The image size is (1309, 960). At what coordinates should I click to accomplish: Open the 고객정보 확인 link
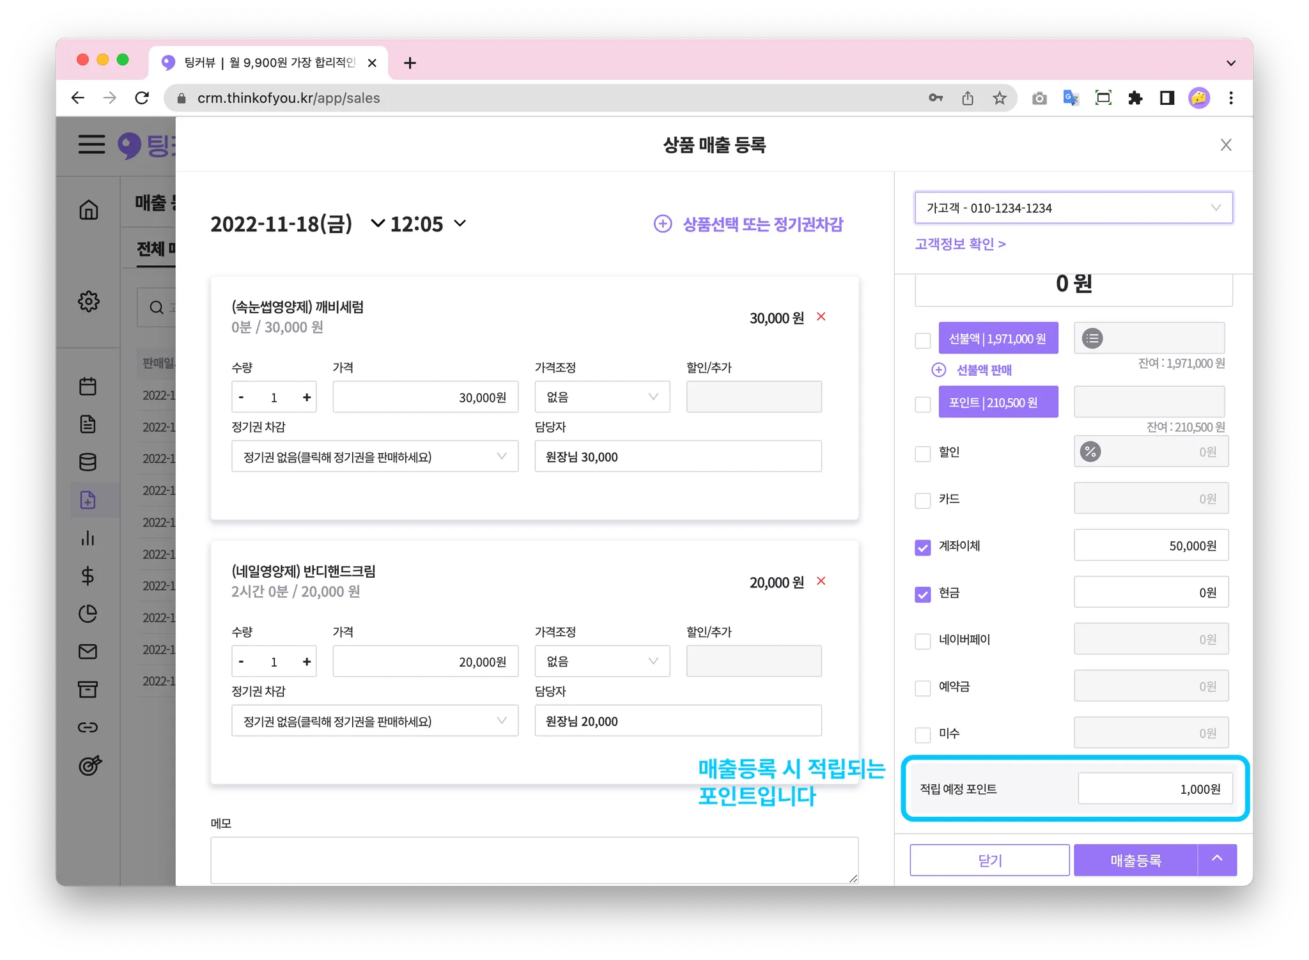[960, 244]
